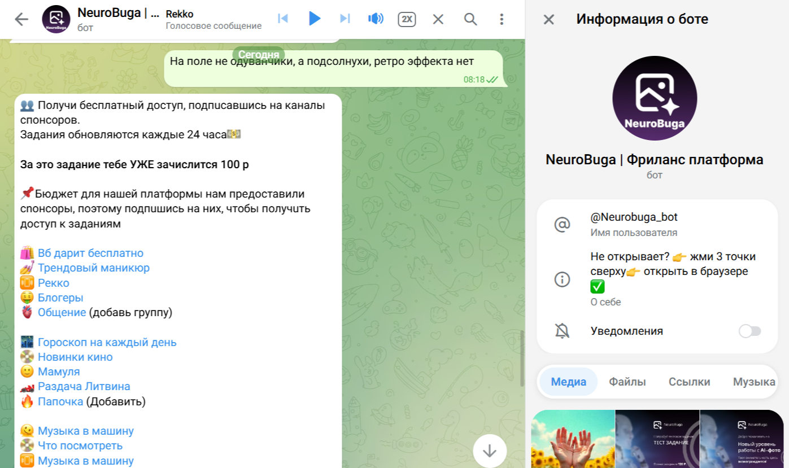The height and width of the screenshot is (468, 789).
Task: Select the Медиа tab
Action: coord(569,382)
